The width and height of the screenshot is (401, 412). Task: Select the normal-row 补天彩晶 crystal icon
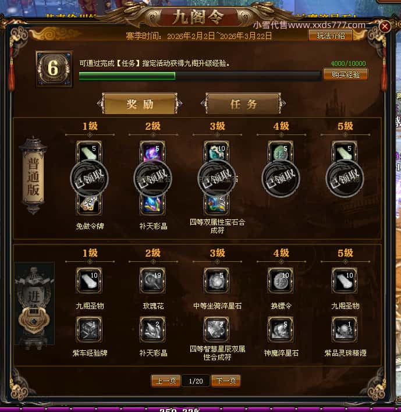152,204
